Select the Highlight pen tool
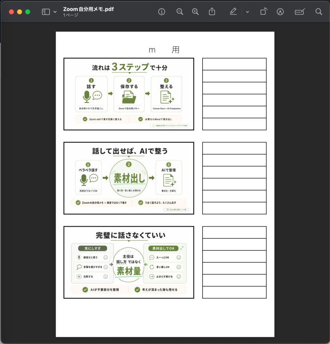The height and width of the screenshot is (344, 330). [233, 11]
